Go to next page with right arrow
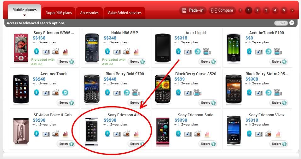Image resolution: width=301 pixels, height=159 pixels. click(x=292, y=10)
